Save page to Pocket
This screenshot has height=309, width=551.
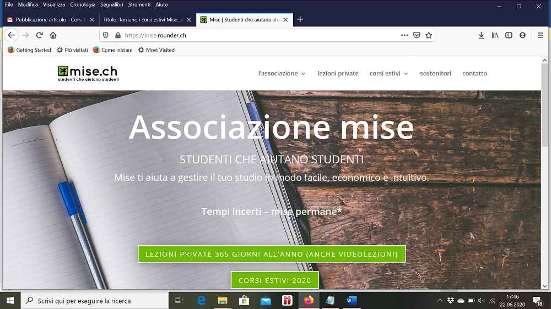[417, 35]
